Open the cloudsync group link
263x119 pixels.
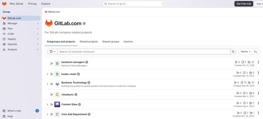(x=67, y=94)
